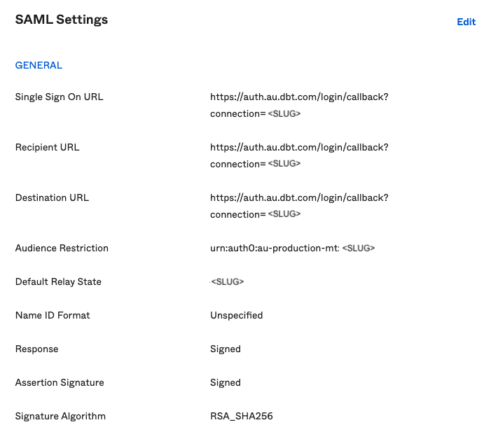Click the Audience Restriction label
Viewport: 498px width, 425px height.
coord(62,248)
